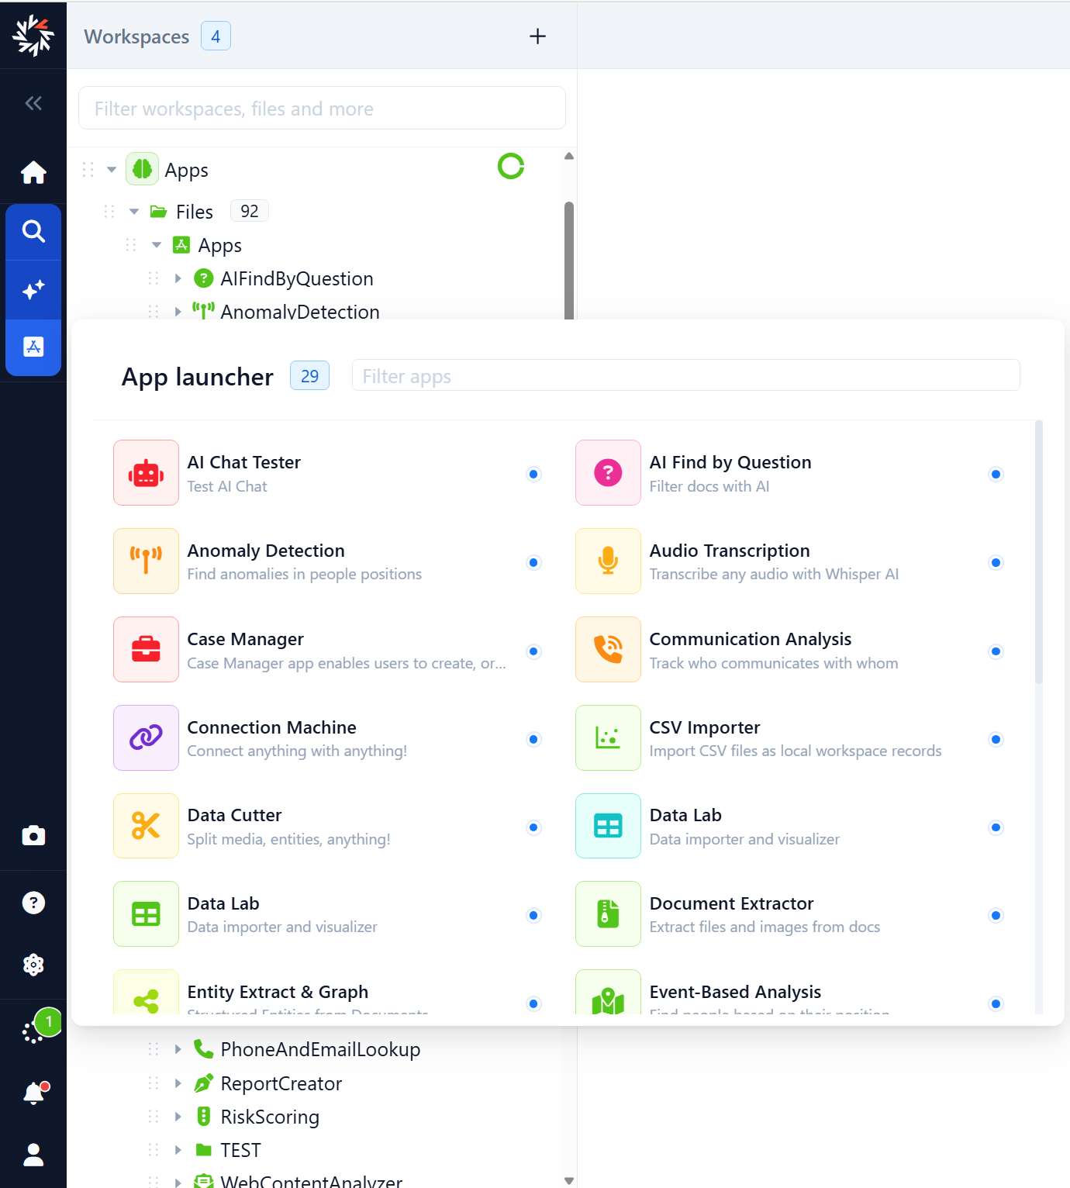Screen dimensions: 1070x1188
Task: Expand the ReportCreator tree item
Action: (x=178, y=1083)
